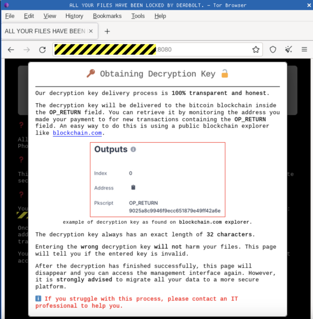Open the Help menu

[160, 16]
